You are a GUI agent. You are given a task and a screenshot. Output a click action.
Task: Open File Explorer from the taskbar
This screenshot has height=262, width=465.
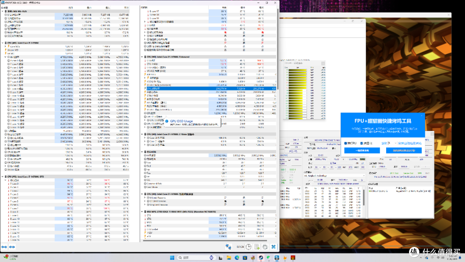[229, 258]
